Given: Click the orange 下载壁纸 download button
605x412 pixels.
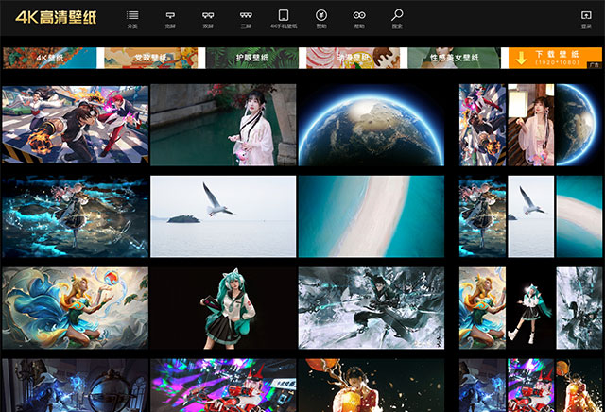Looking at the screenshot, I should 556,58.
